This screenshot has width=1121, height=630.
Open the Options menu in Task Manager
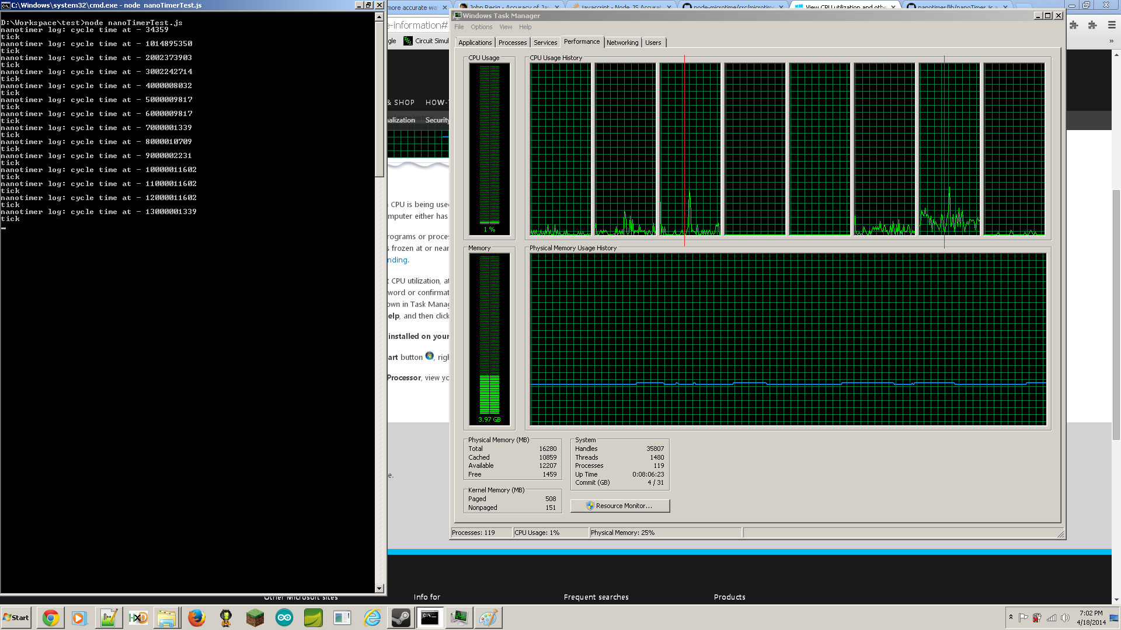(481, 27)
